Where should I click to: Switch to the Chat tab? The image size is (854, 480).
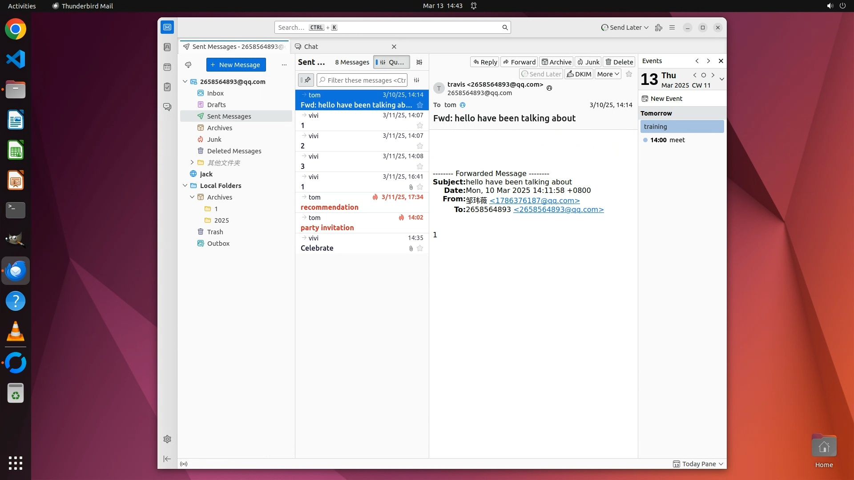point(311,47)
